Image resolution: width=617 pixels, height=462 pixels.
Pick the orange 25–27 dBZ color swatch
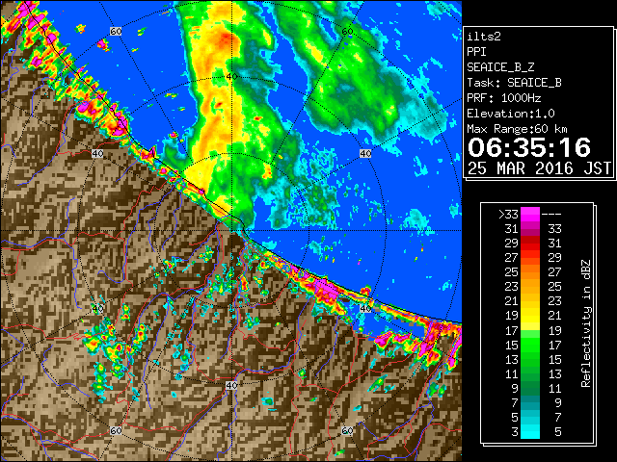530,272
